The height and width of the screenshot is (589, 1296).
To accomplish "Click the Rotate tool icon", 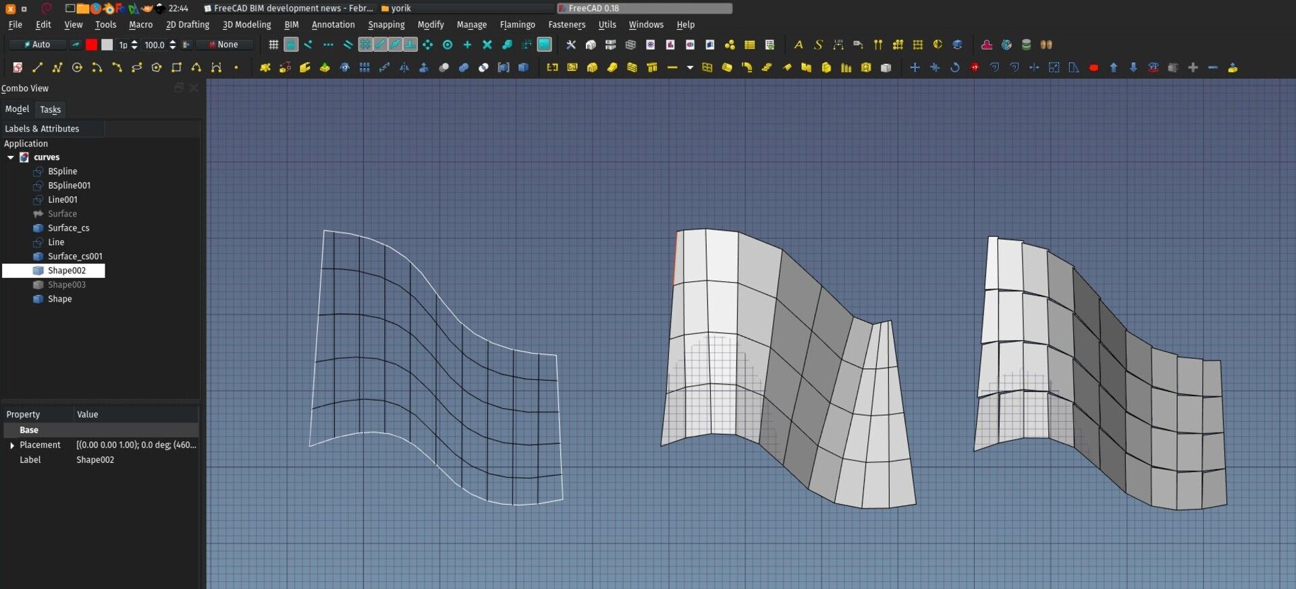I will pos(954,67).
